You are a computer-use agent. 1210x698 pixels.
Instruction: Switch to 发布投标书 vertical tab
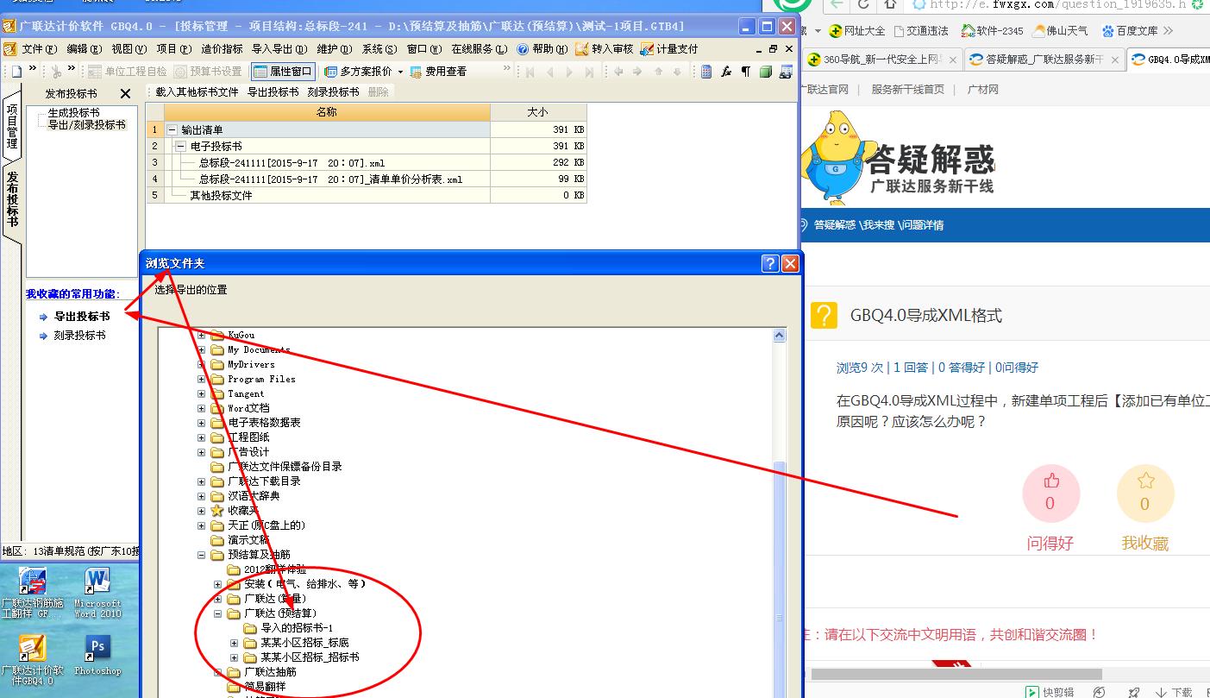pos(11,198)
